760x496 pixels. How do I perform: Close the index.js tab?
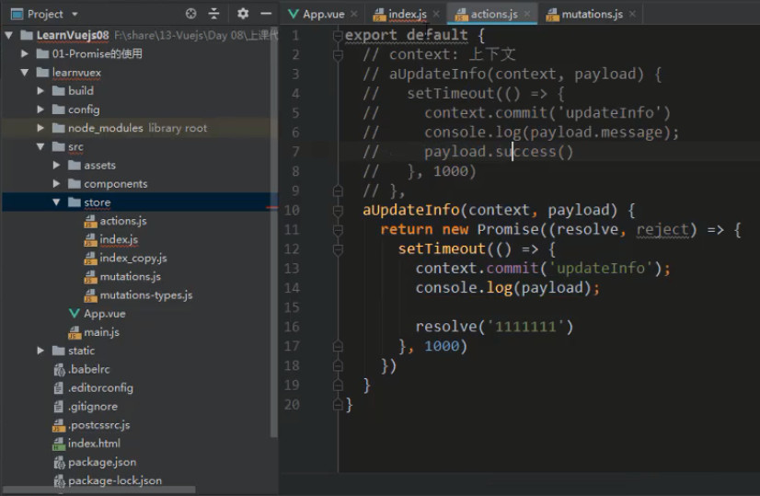click(x=436, y=14)
